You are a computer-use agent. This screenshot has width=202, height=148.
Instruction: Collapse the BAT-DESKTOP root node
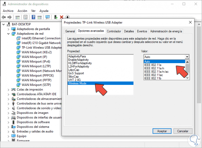pos(4,24)
